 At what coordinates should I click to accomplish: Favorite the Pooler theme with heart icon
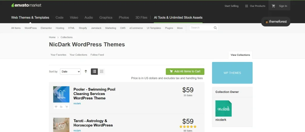pyautogui.click(x=56, y=106)
